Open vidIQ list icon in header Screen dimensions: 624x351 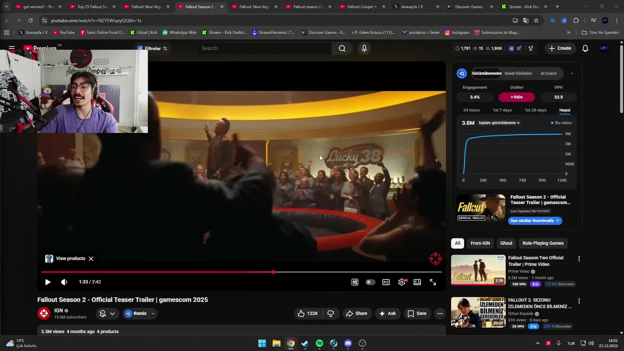tap(520, 48)
